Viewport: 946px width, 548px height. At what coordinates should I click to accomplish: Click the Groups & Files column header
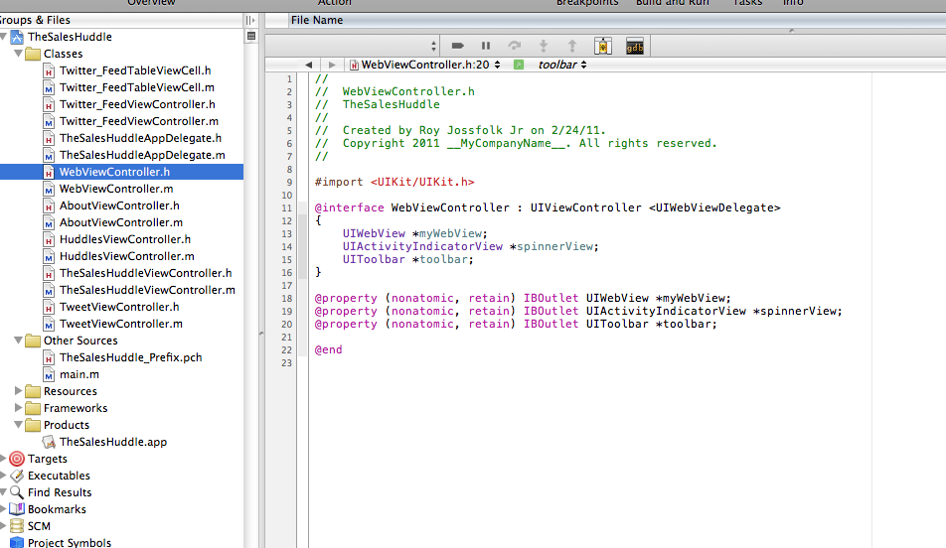35,20
